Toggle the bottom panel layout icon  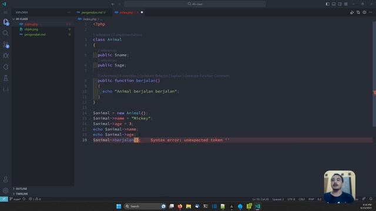pyautogui.click(x=334, y=4)
